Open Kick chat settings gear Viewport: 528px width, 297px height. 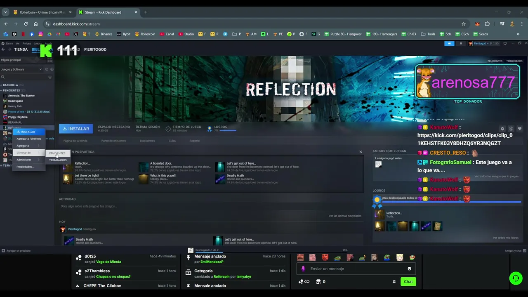click(394, 282)
